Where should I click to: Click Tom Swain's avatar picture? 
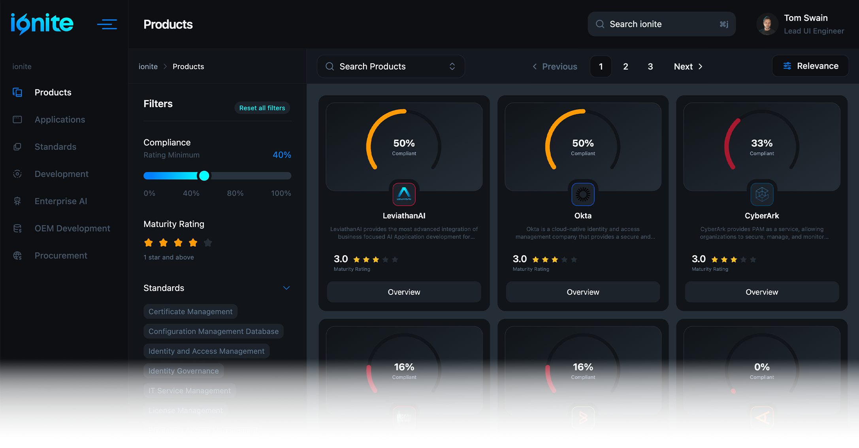(x=767, y=24)
